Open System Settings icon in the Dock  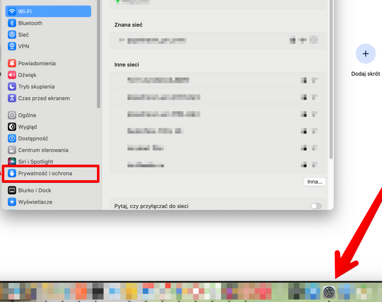pyautogui.click(x=329, y=292)
